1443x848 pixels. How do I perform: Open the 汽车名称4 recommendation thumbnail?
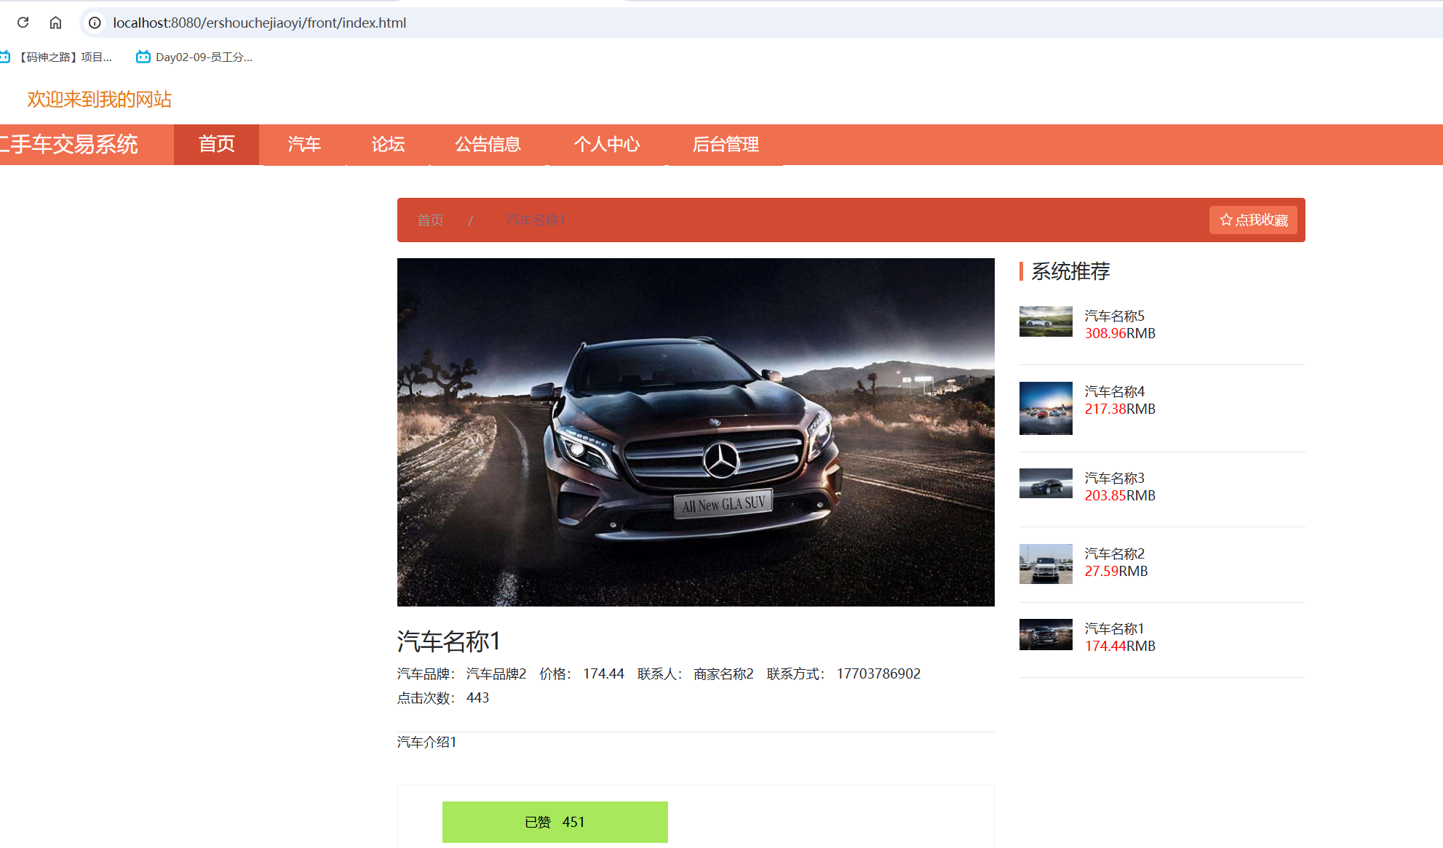point(1046,408)
